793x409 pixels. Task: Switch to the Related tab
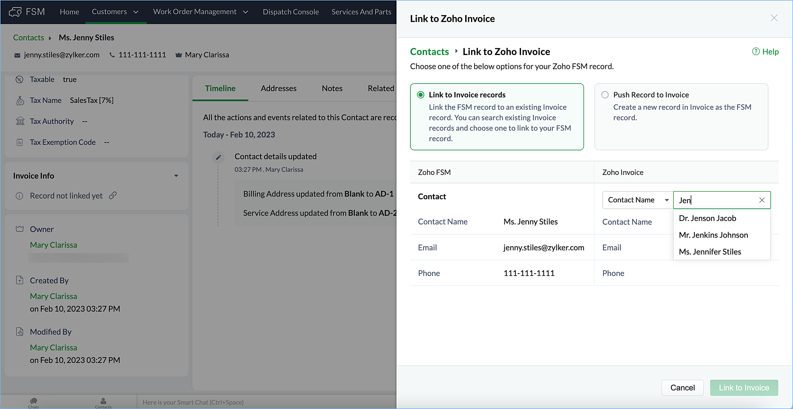pyautogui.click(x=381, y=88)
